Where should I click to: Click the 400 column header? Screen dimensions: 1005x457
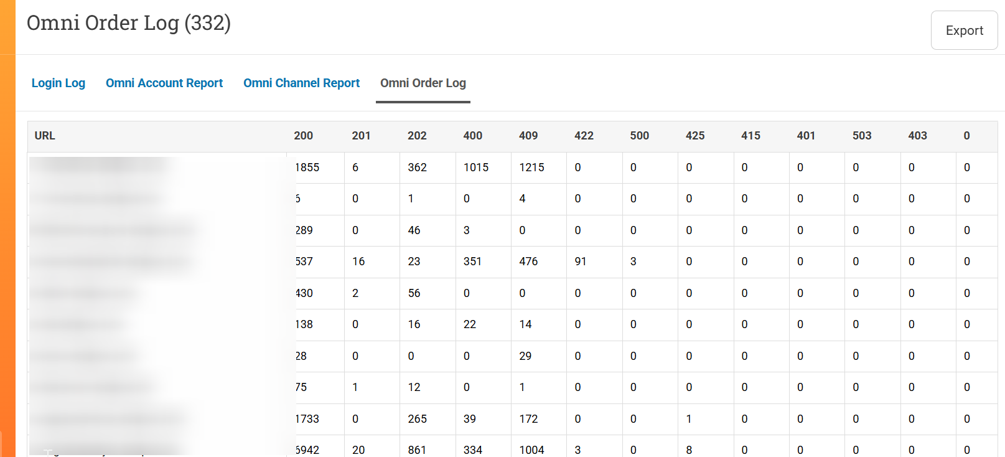(x=473, y=136)
